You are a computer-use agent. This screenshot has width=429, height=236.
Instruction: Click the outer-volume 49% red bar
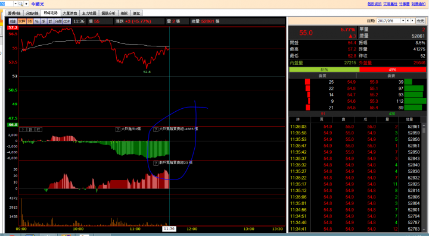[393, 70]
